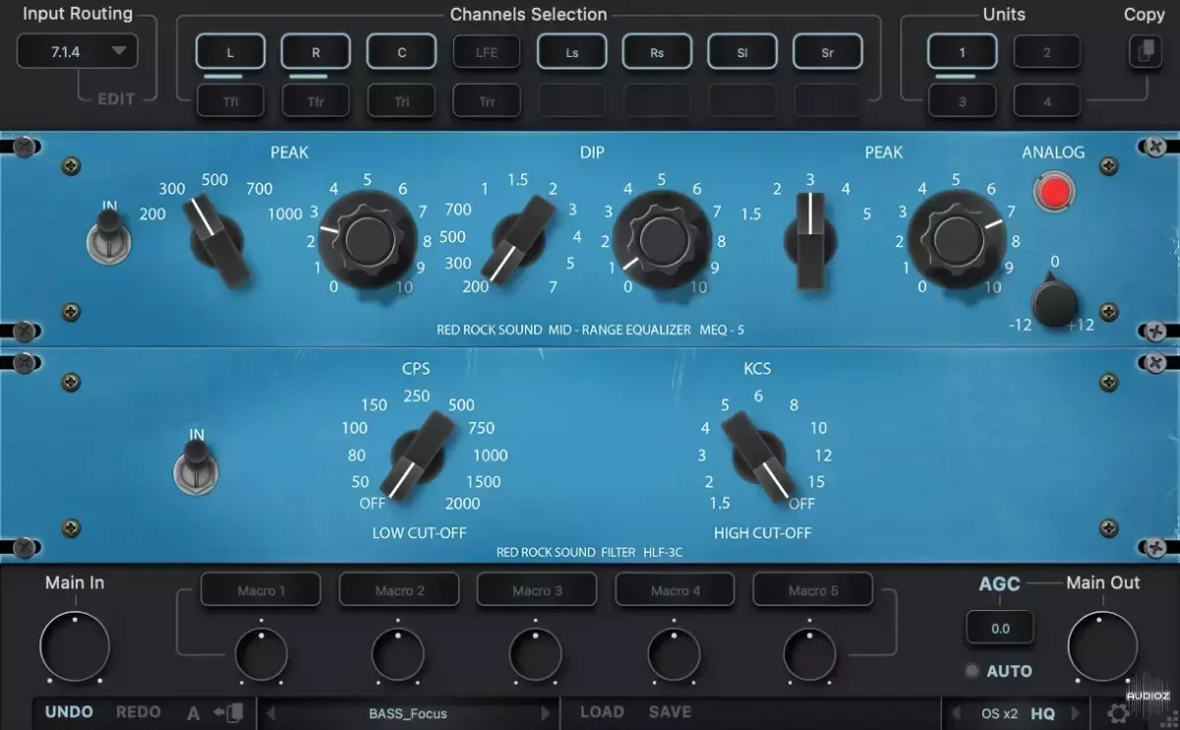Switch to Unit 3
The width and height of the screenshot is (1180, 730).
(963, 100)
